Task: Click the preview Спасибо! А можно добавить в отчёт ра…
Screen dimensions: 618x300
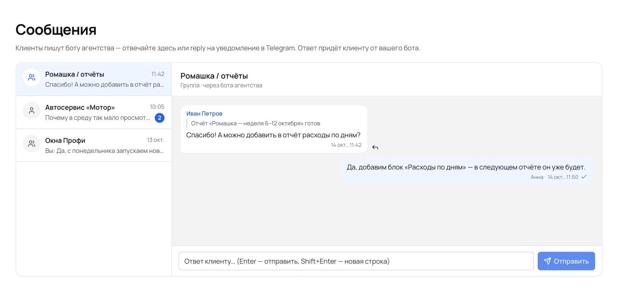Action: pyautogui.click(x=104, y=84)
